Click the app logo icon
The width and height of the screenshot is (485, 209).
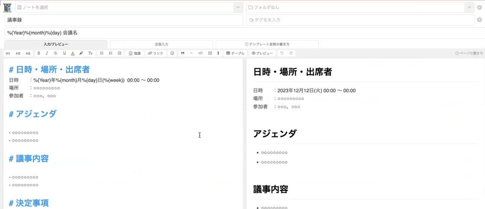coord(7,7)
